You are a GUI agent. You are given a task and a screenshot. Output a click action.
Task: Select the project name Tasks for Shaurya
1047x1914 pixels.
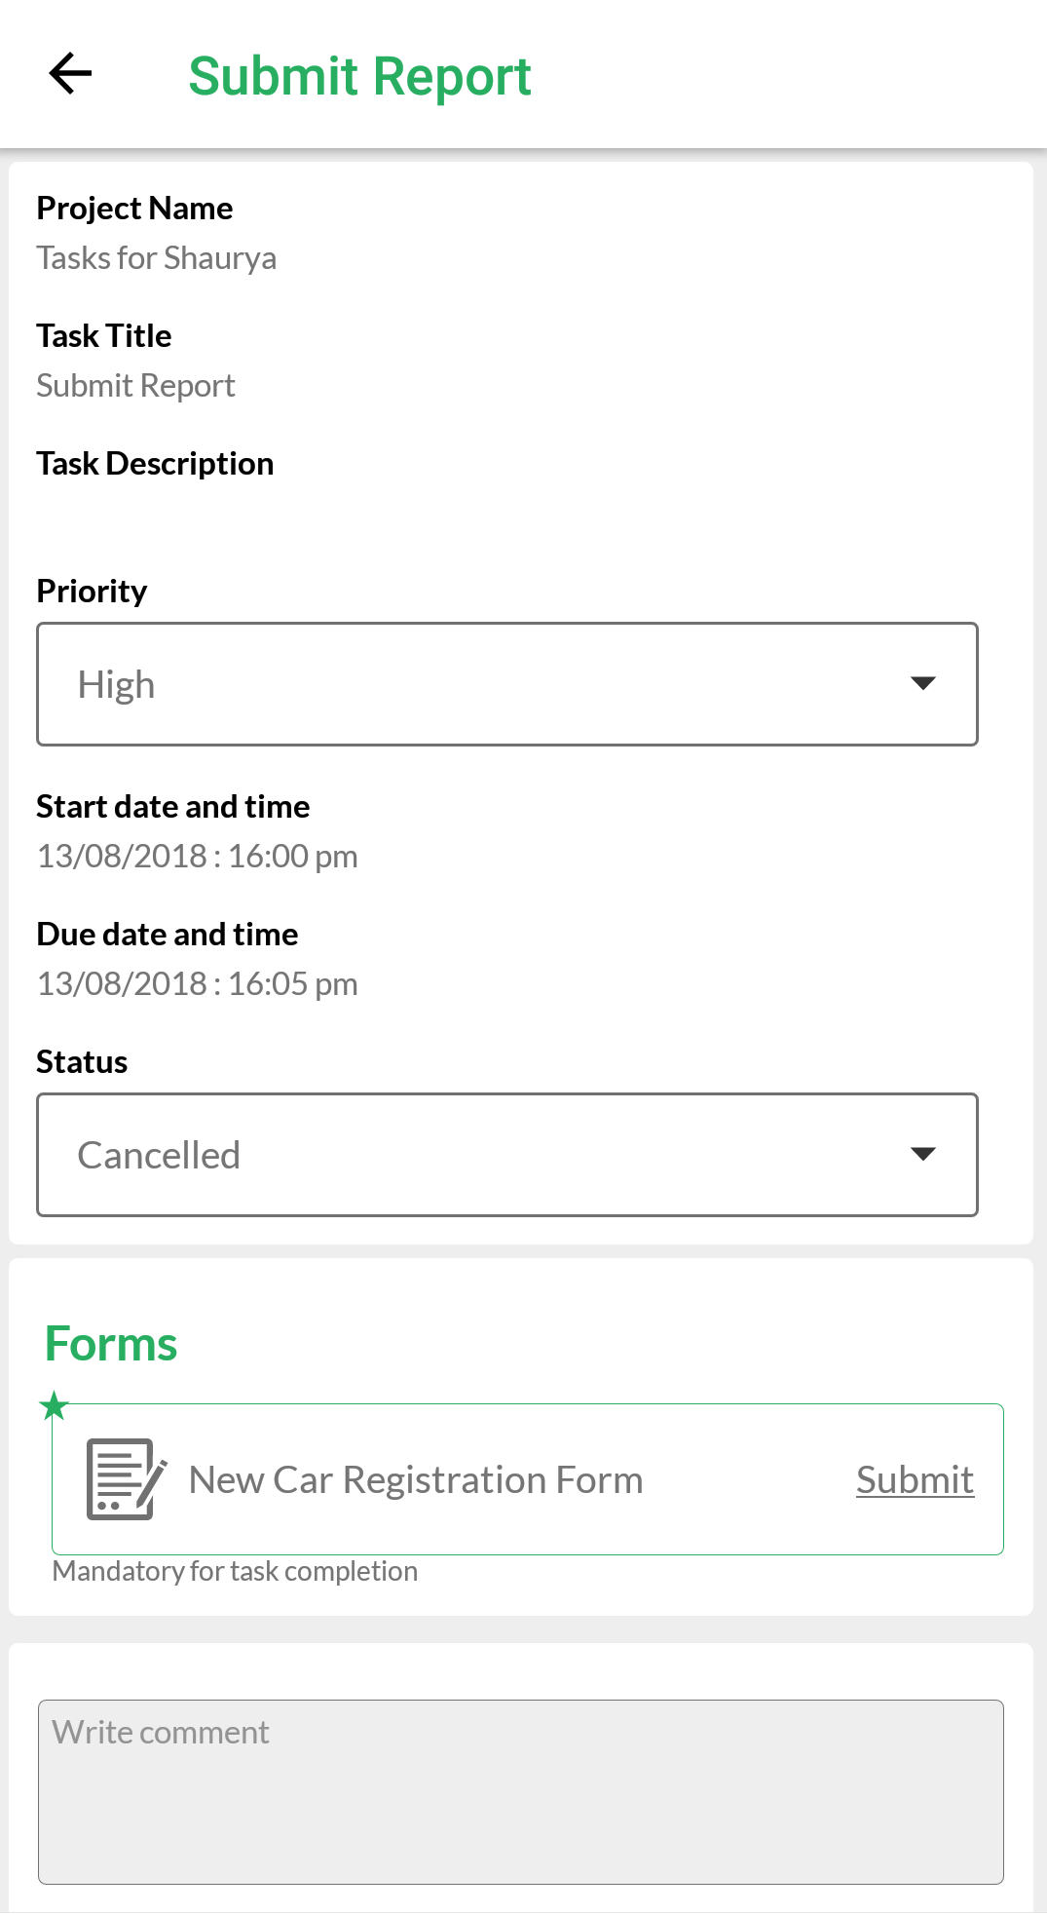156,258
